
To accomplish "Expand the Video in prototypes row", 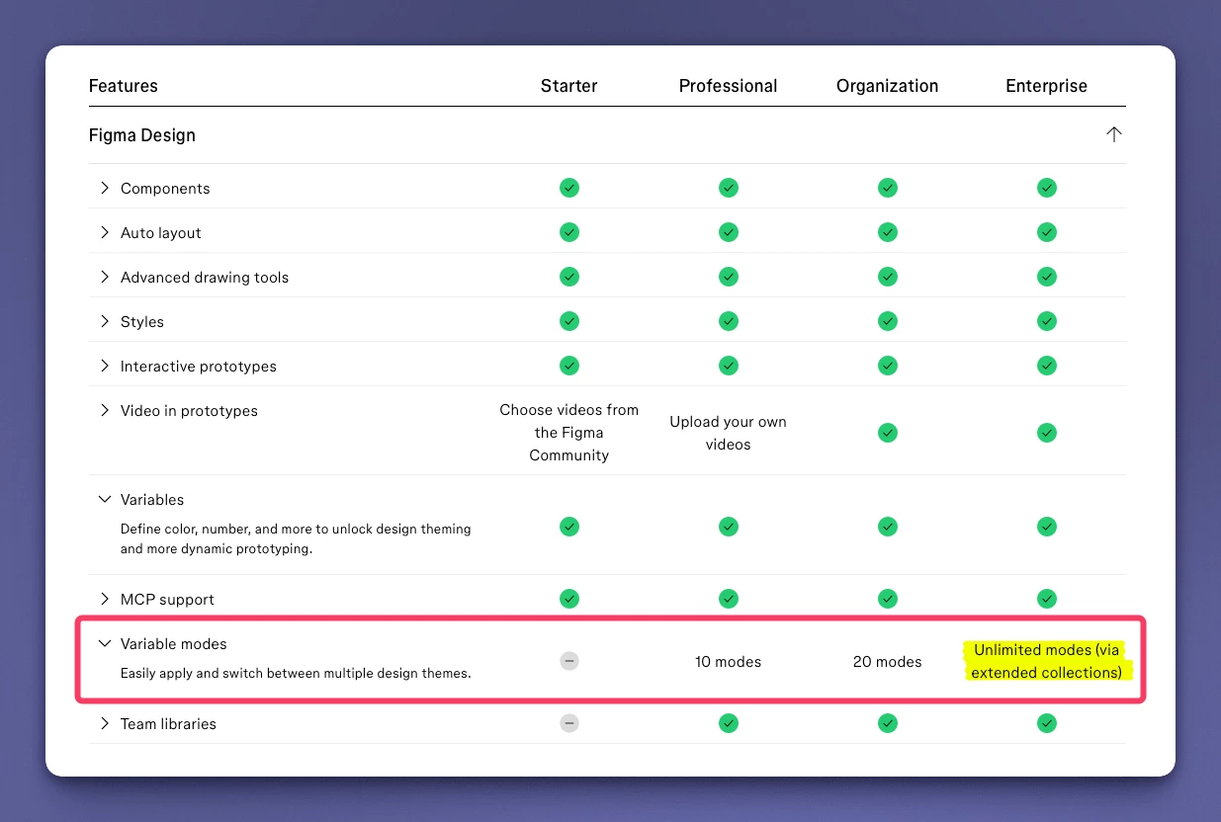I will tap(104, 410).
